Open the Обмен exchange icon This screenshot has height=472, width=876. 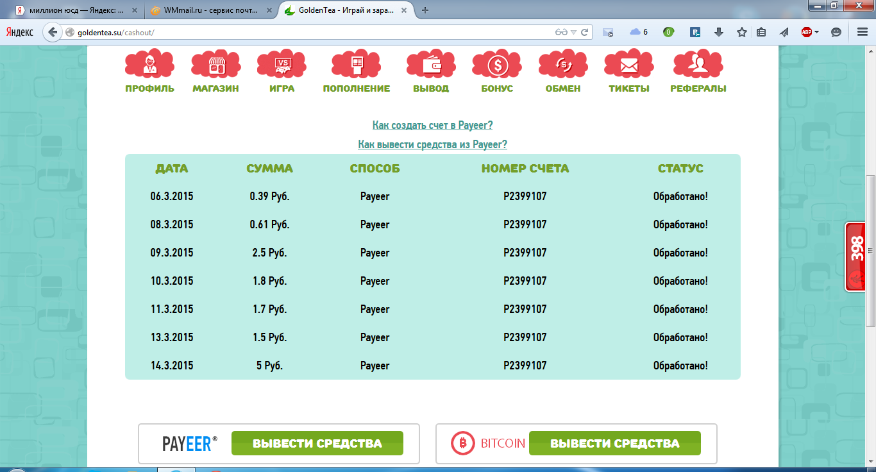pyautogui.click(x=563, y=64)
